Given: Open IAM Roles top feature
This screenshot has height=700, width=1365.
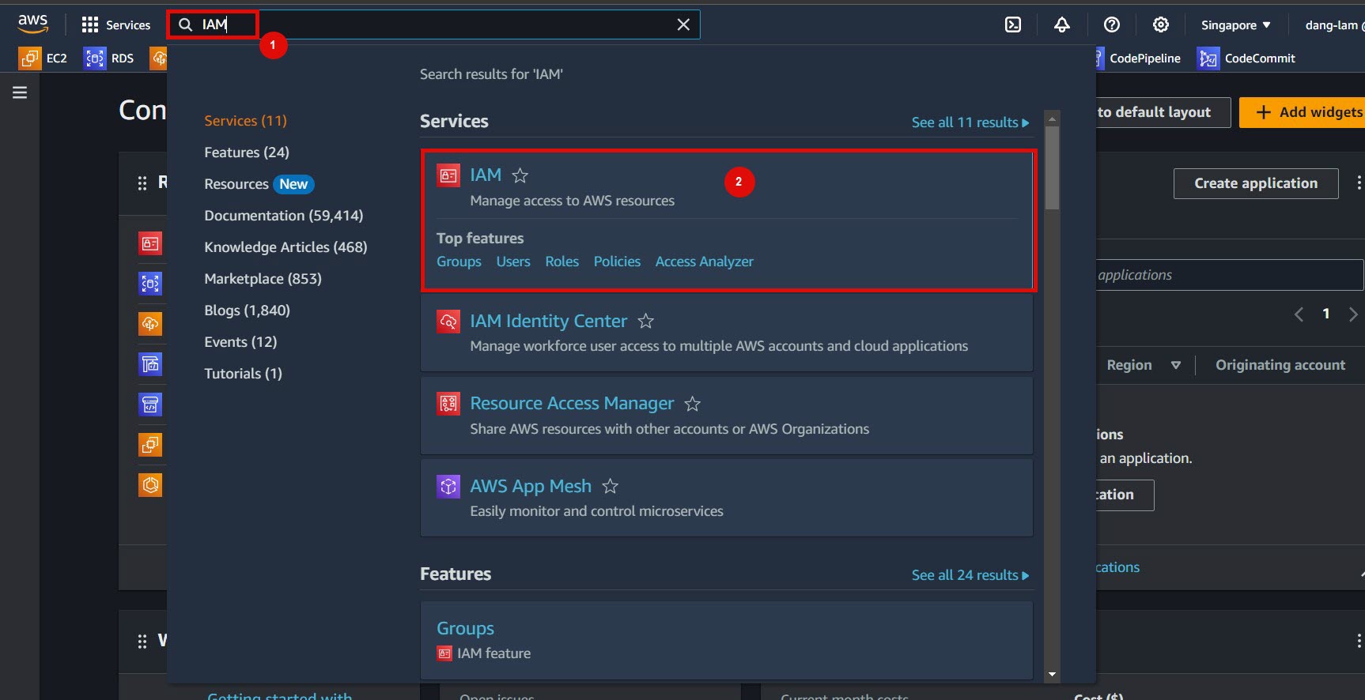Looking at the screenshot, I should [x=562, y=262].
